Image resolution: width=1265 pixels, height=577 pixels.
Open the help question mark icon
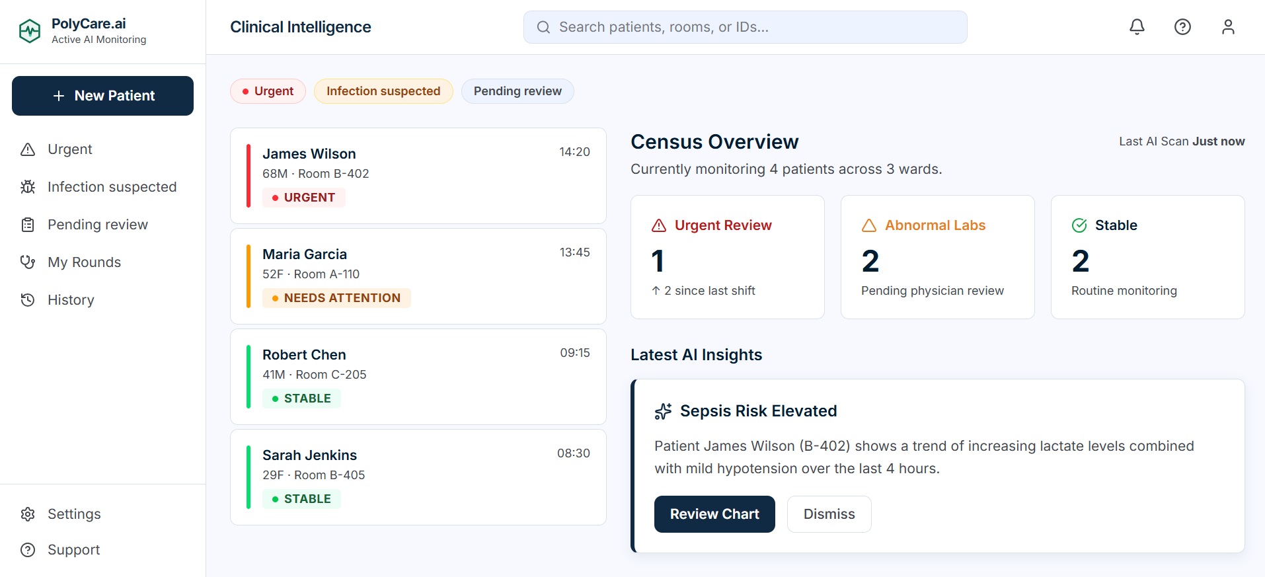coord(1182,27)
